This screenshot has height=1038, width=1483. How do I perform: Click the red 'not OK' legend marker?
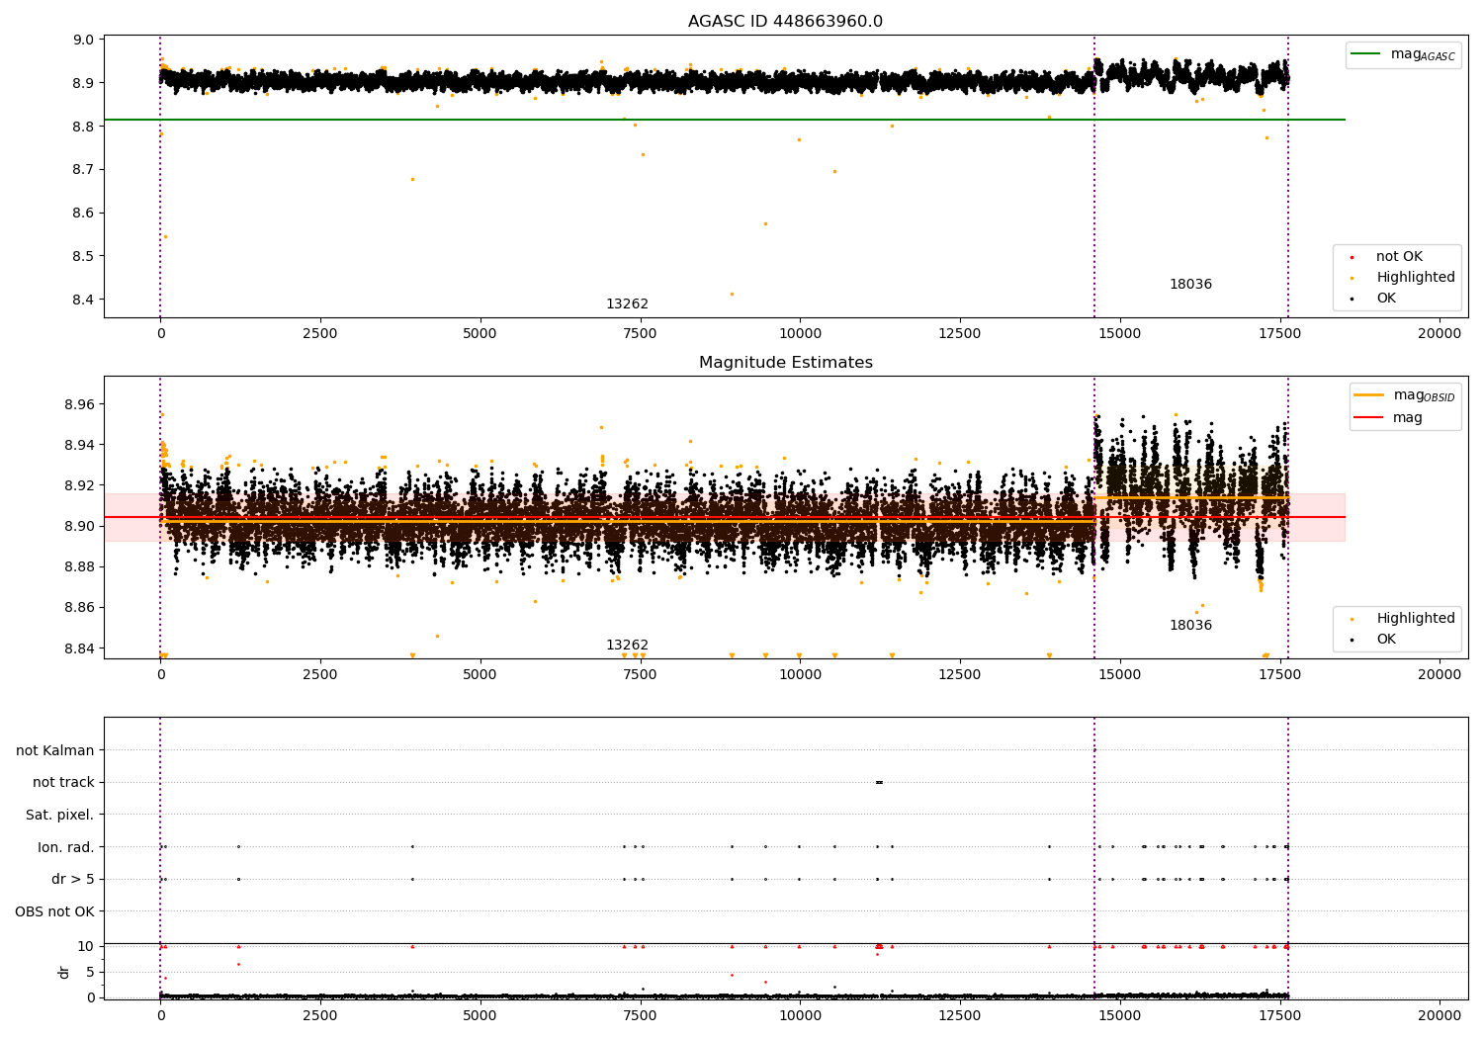coord(1352,257)
